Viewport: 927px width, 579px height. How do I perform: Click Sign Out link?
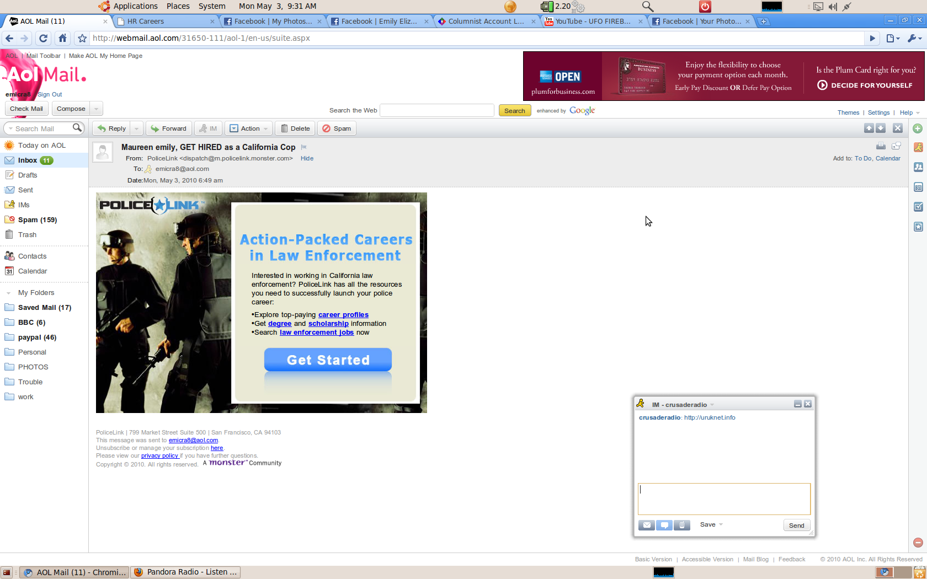coord(50,94)
